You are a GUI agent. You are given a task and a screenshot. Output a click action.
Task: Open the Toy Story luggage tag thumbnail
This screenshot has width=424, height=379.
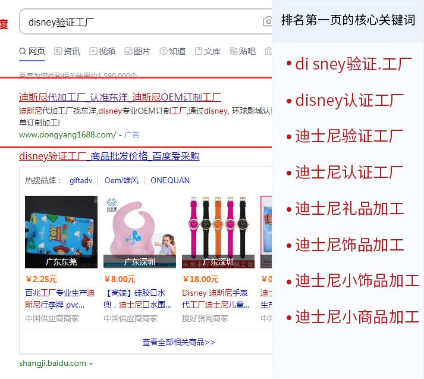coord(61,232)
